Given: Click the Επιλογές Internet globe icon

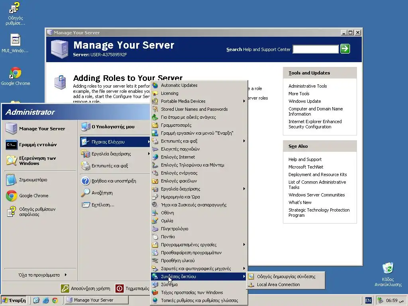Looking at the screenshot, I should [155, 157].
